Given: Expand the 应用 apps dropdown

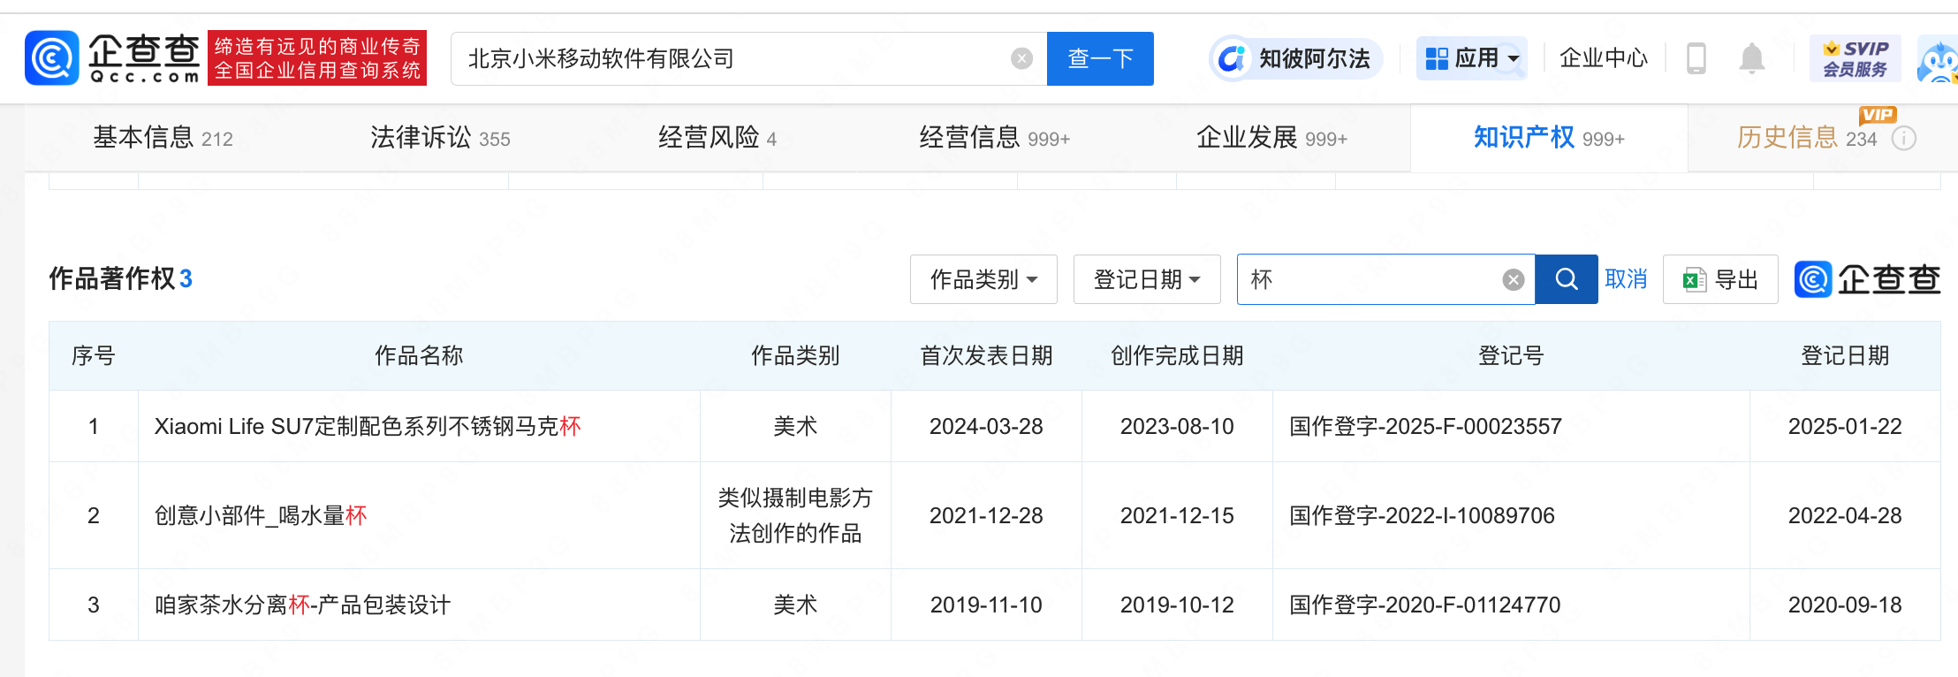Looking at the screenshot, I should pos(1472,58).
